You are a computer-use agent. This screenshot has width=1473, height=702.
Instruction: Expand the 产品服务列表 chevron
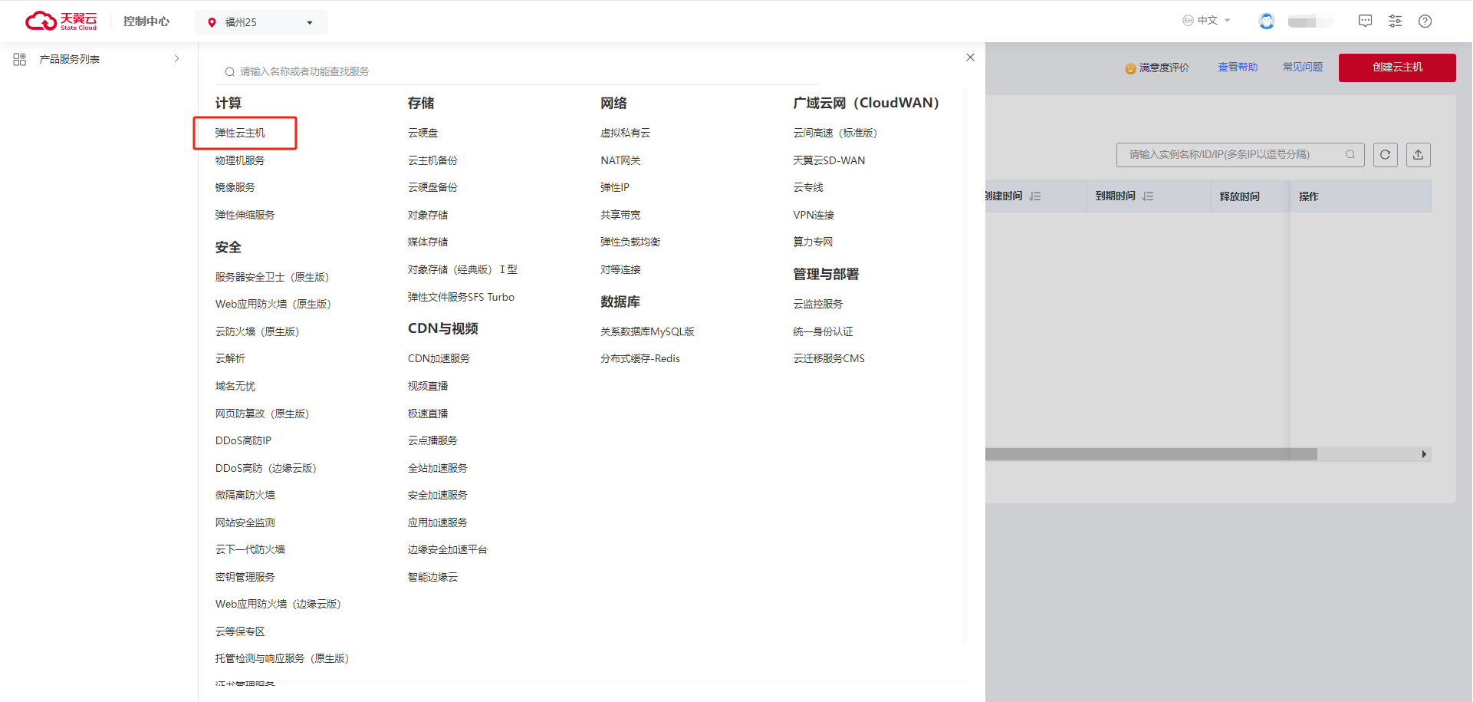[x=176, y=58]
